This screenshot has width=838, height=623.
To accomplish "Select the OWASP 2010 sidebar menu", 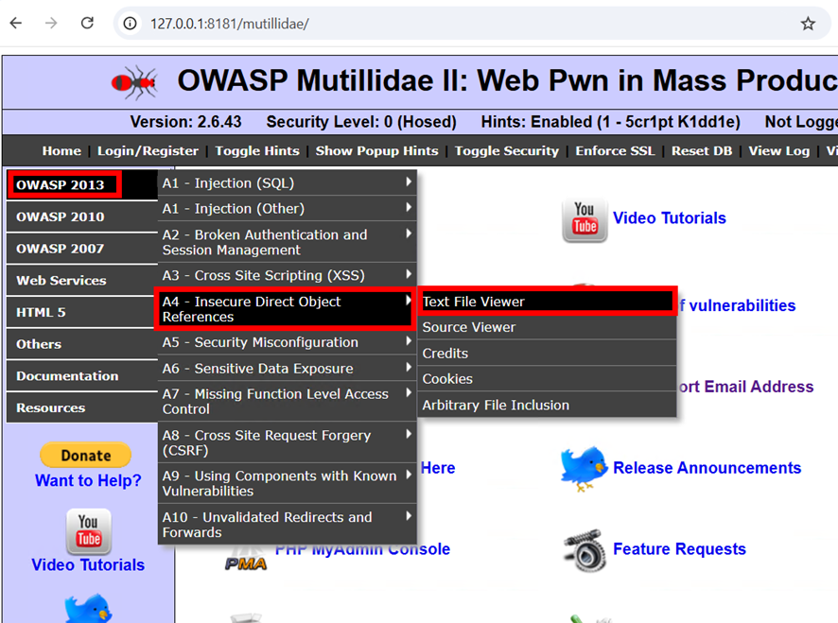I will pyautogui.click(x=81, y=216).
